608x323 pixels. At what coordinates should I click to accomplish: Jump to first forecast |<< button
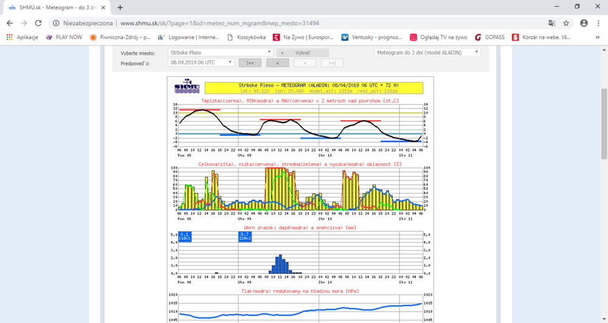point(250,63)
